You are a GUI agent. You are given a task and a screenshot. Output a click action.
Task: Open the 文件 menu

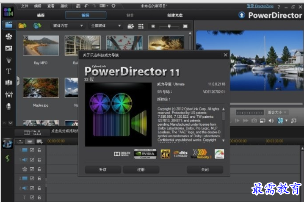pos(25,6)
